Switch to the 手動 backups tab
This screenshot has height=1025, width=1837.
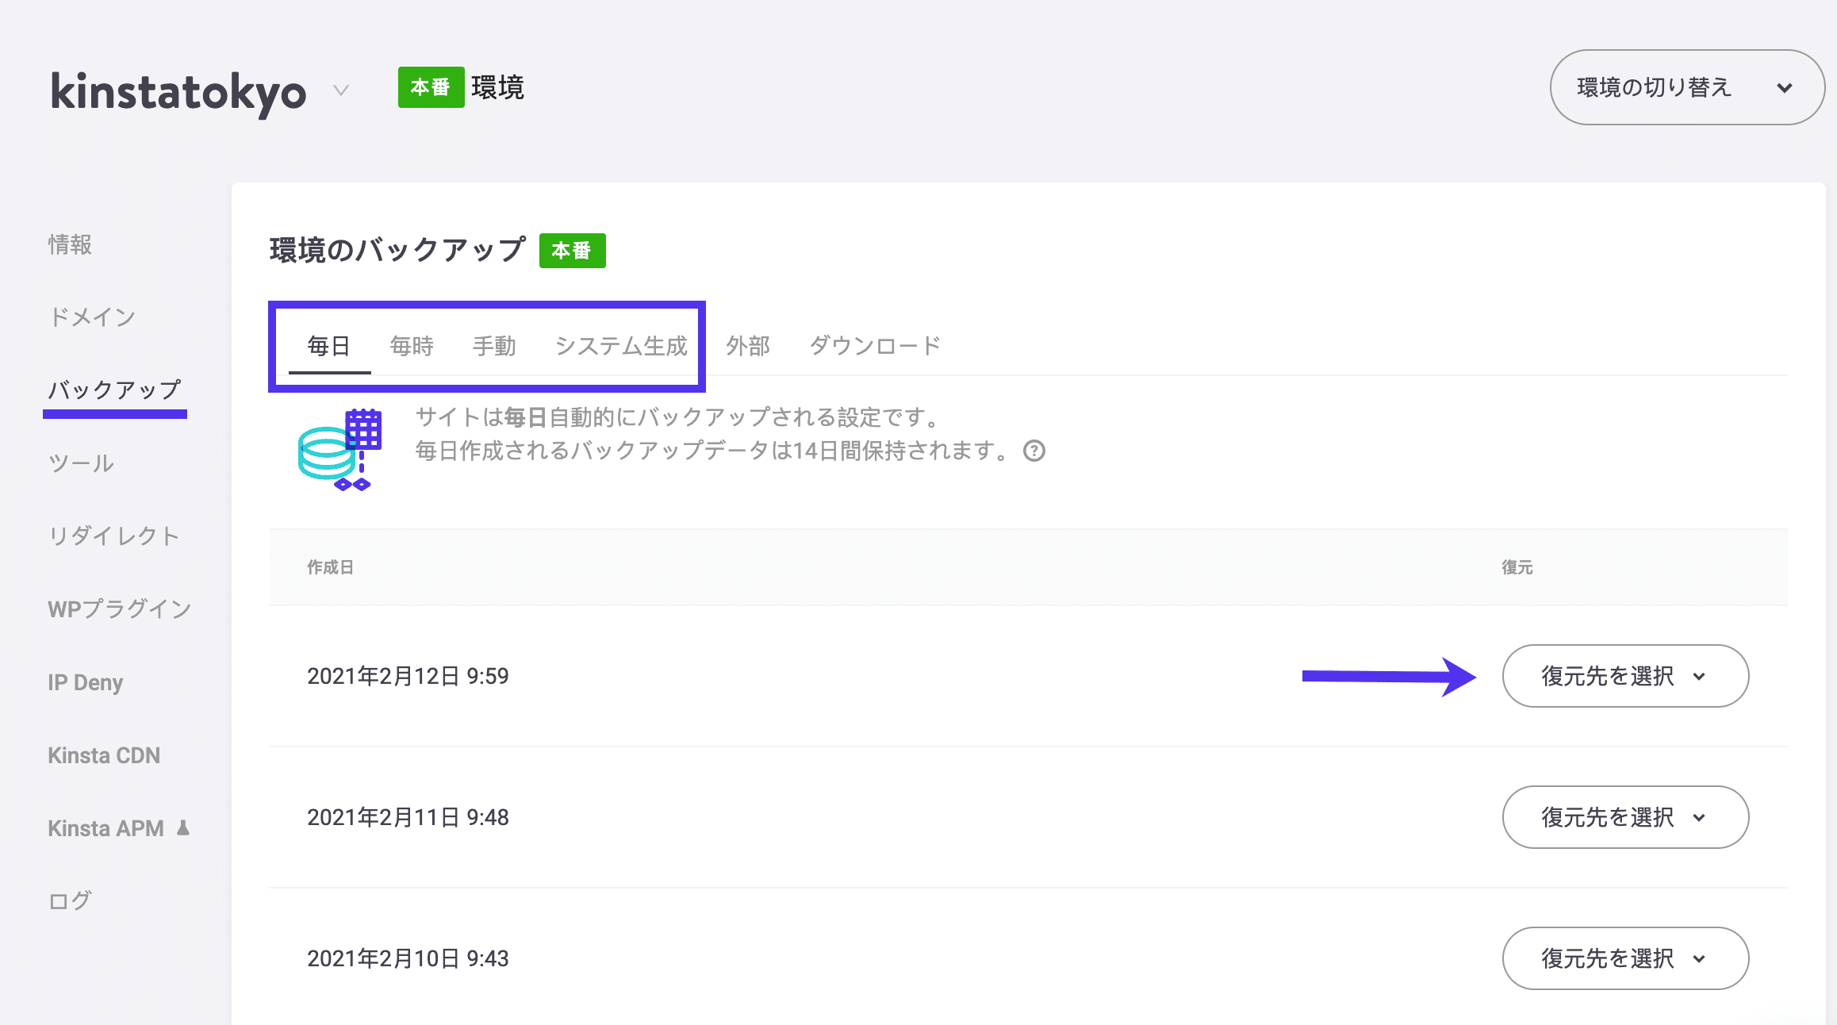pyautogui.click(x=494, y=345)
